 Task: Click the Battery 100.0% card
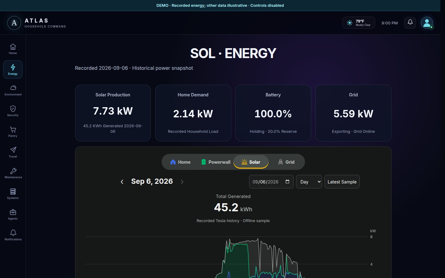[273, 113]
